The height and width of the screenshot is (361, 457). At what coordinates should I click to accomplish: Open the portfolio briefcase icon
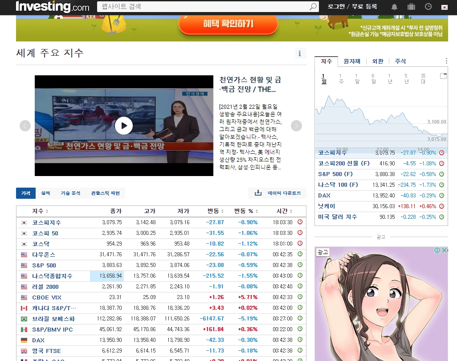point(411,6)
